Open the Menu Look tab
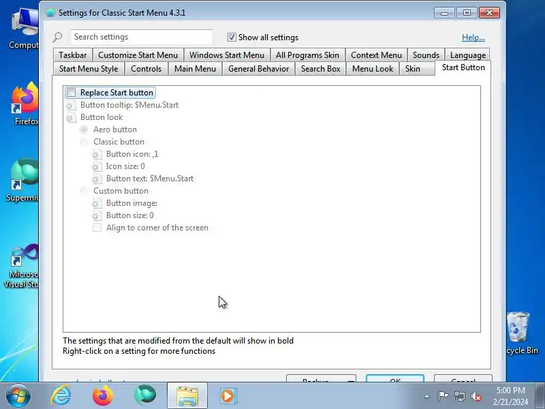The image size is (545, 409). pos(373,69)
